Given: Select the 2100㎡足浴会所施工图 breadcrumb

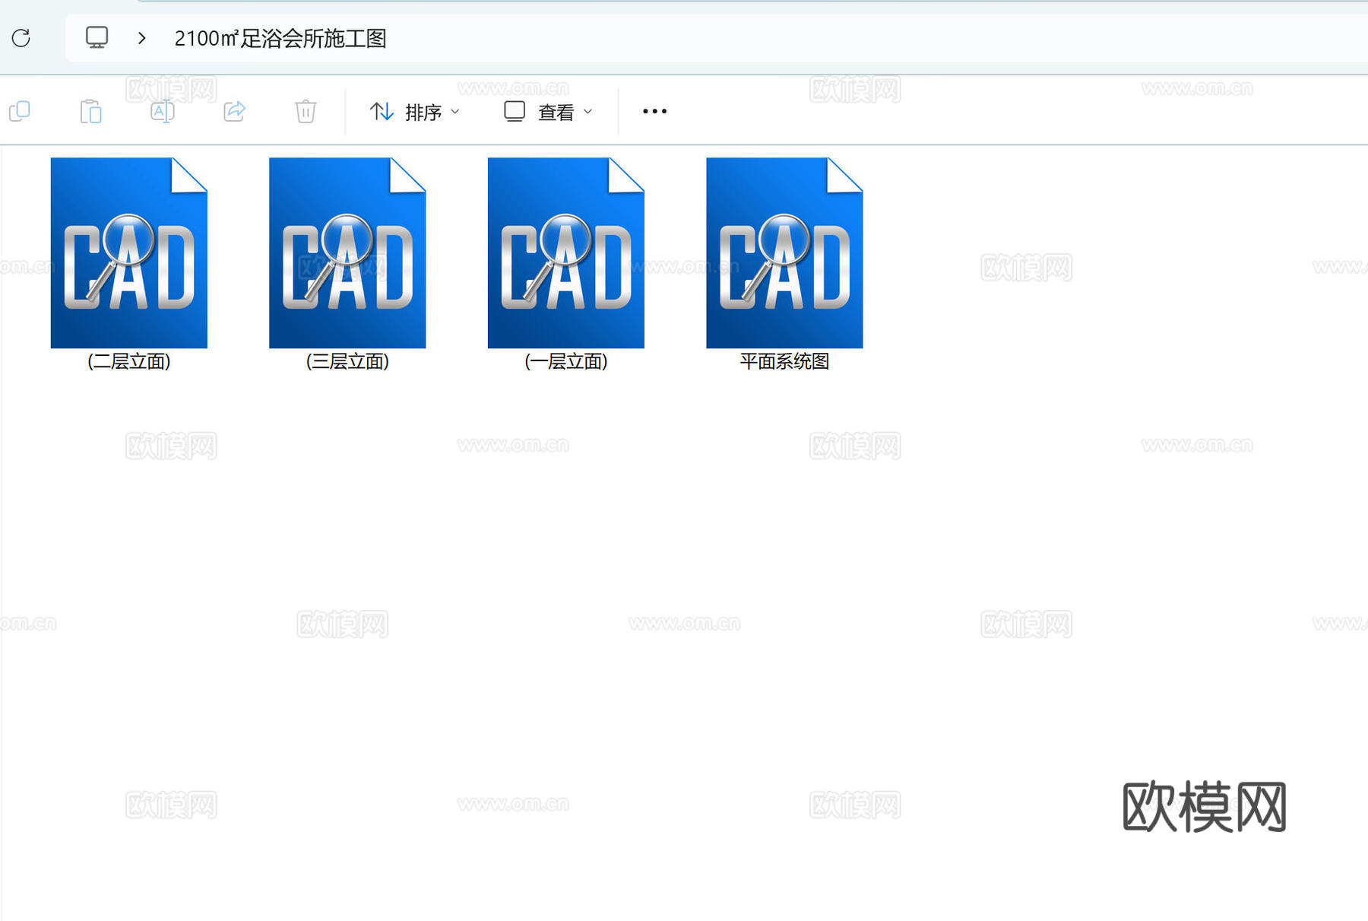Looking at the screenshot, I should point(280,38).
